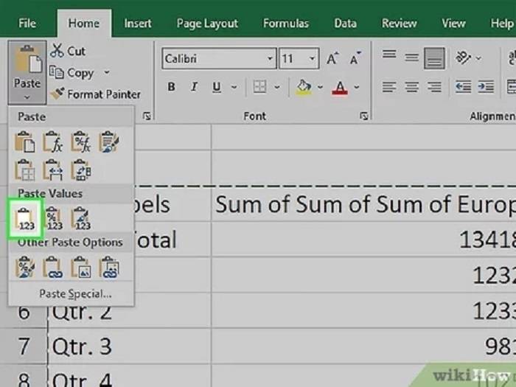Expand the Borders dropdown arrow
The width and height of the screenshot is (516, 387).
277,87
